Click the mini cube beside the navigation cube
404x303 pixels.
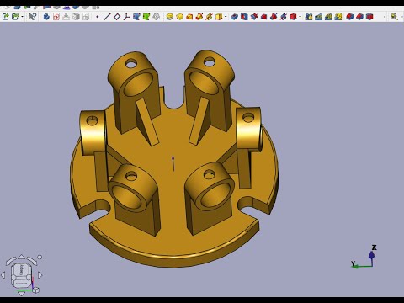(36, 290)
